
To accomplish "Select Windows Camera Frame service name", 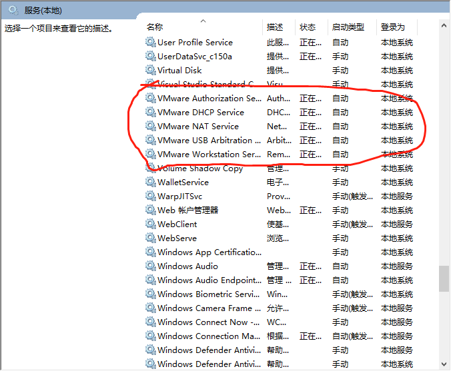I will (209, 308).
